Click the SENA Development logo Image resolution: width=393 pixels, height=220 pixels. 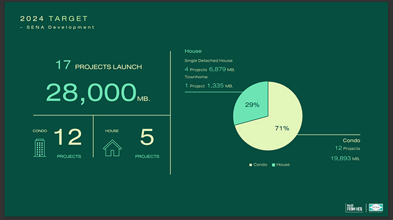tap(376, 208)
